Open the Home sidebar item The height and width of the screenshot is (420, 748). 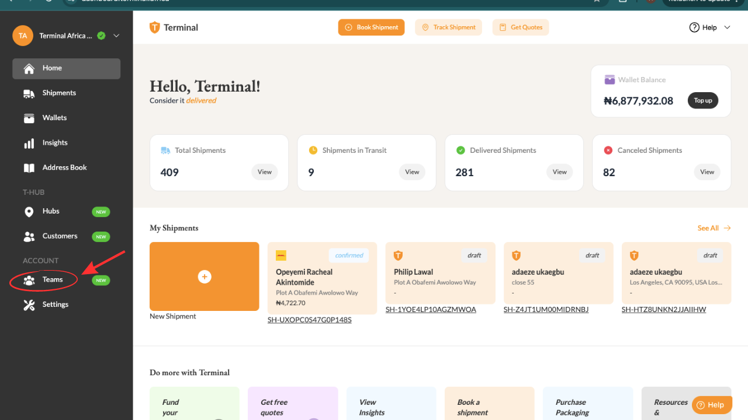click(x=66, y=68)
